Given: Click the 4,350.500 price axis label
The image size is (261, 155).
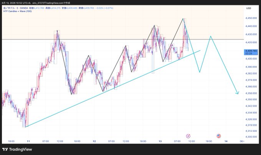Looking at the screenshot, I should click(x=251, y=99).
